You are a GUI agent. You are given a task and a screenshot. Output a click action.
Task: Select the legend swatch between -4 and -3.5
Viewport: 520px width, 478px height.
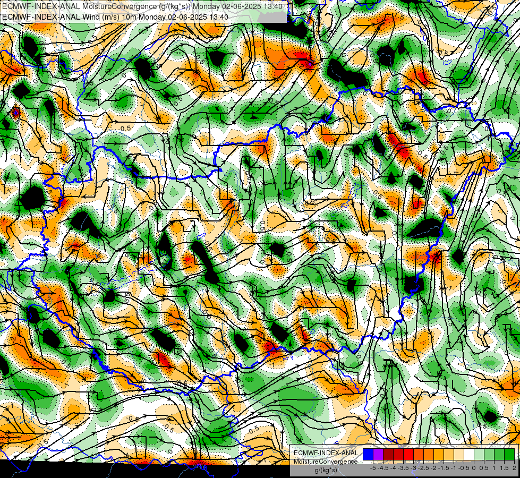398,454
